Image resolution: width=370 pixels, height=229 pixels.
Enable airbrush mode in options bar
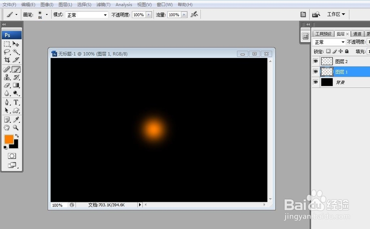[x=194, y=15]
